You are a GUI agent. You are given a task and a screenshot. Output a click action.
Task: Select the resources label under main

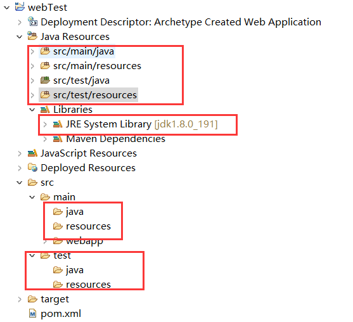[x=89, y=226]
